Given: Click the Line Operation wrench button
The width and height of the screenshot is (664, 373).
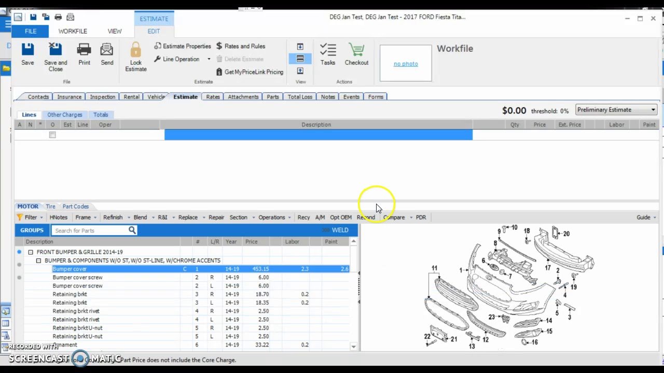Looking at the screenshot, I should pyautogui.click(x=177, y=59).
